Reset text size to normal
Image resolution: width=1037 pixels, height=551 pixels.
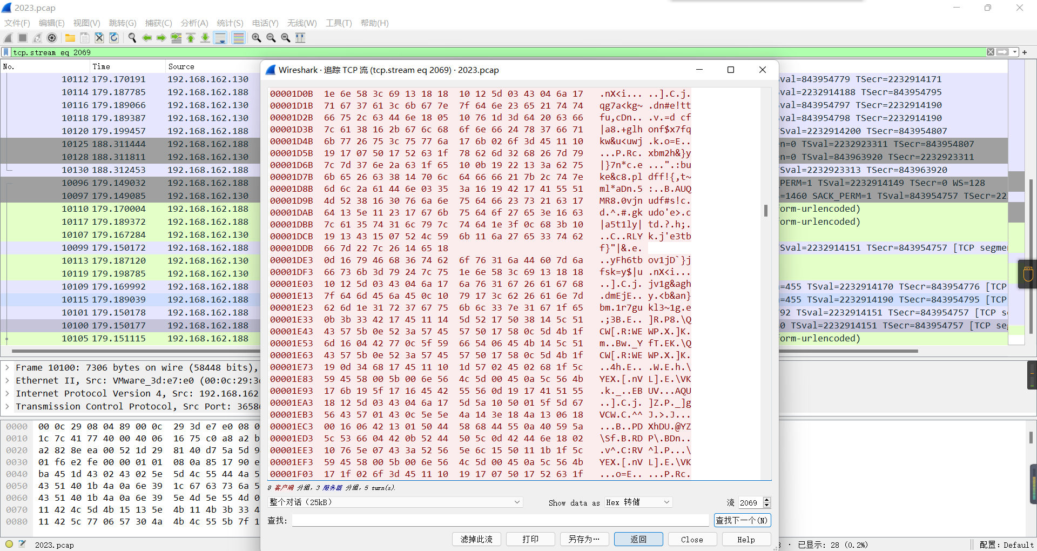(x=286, y=38)
